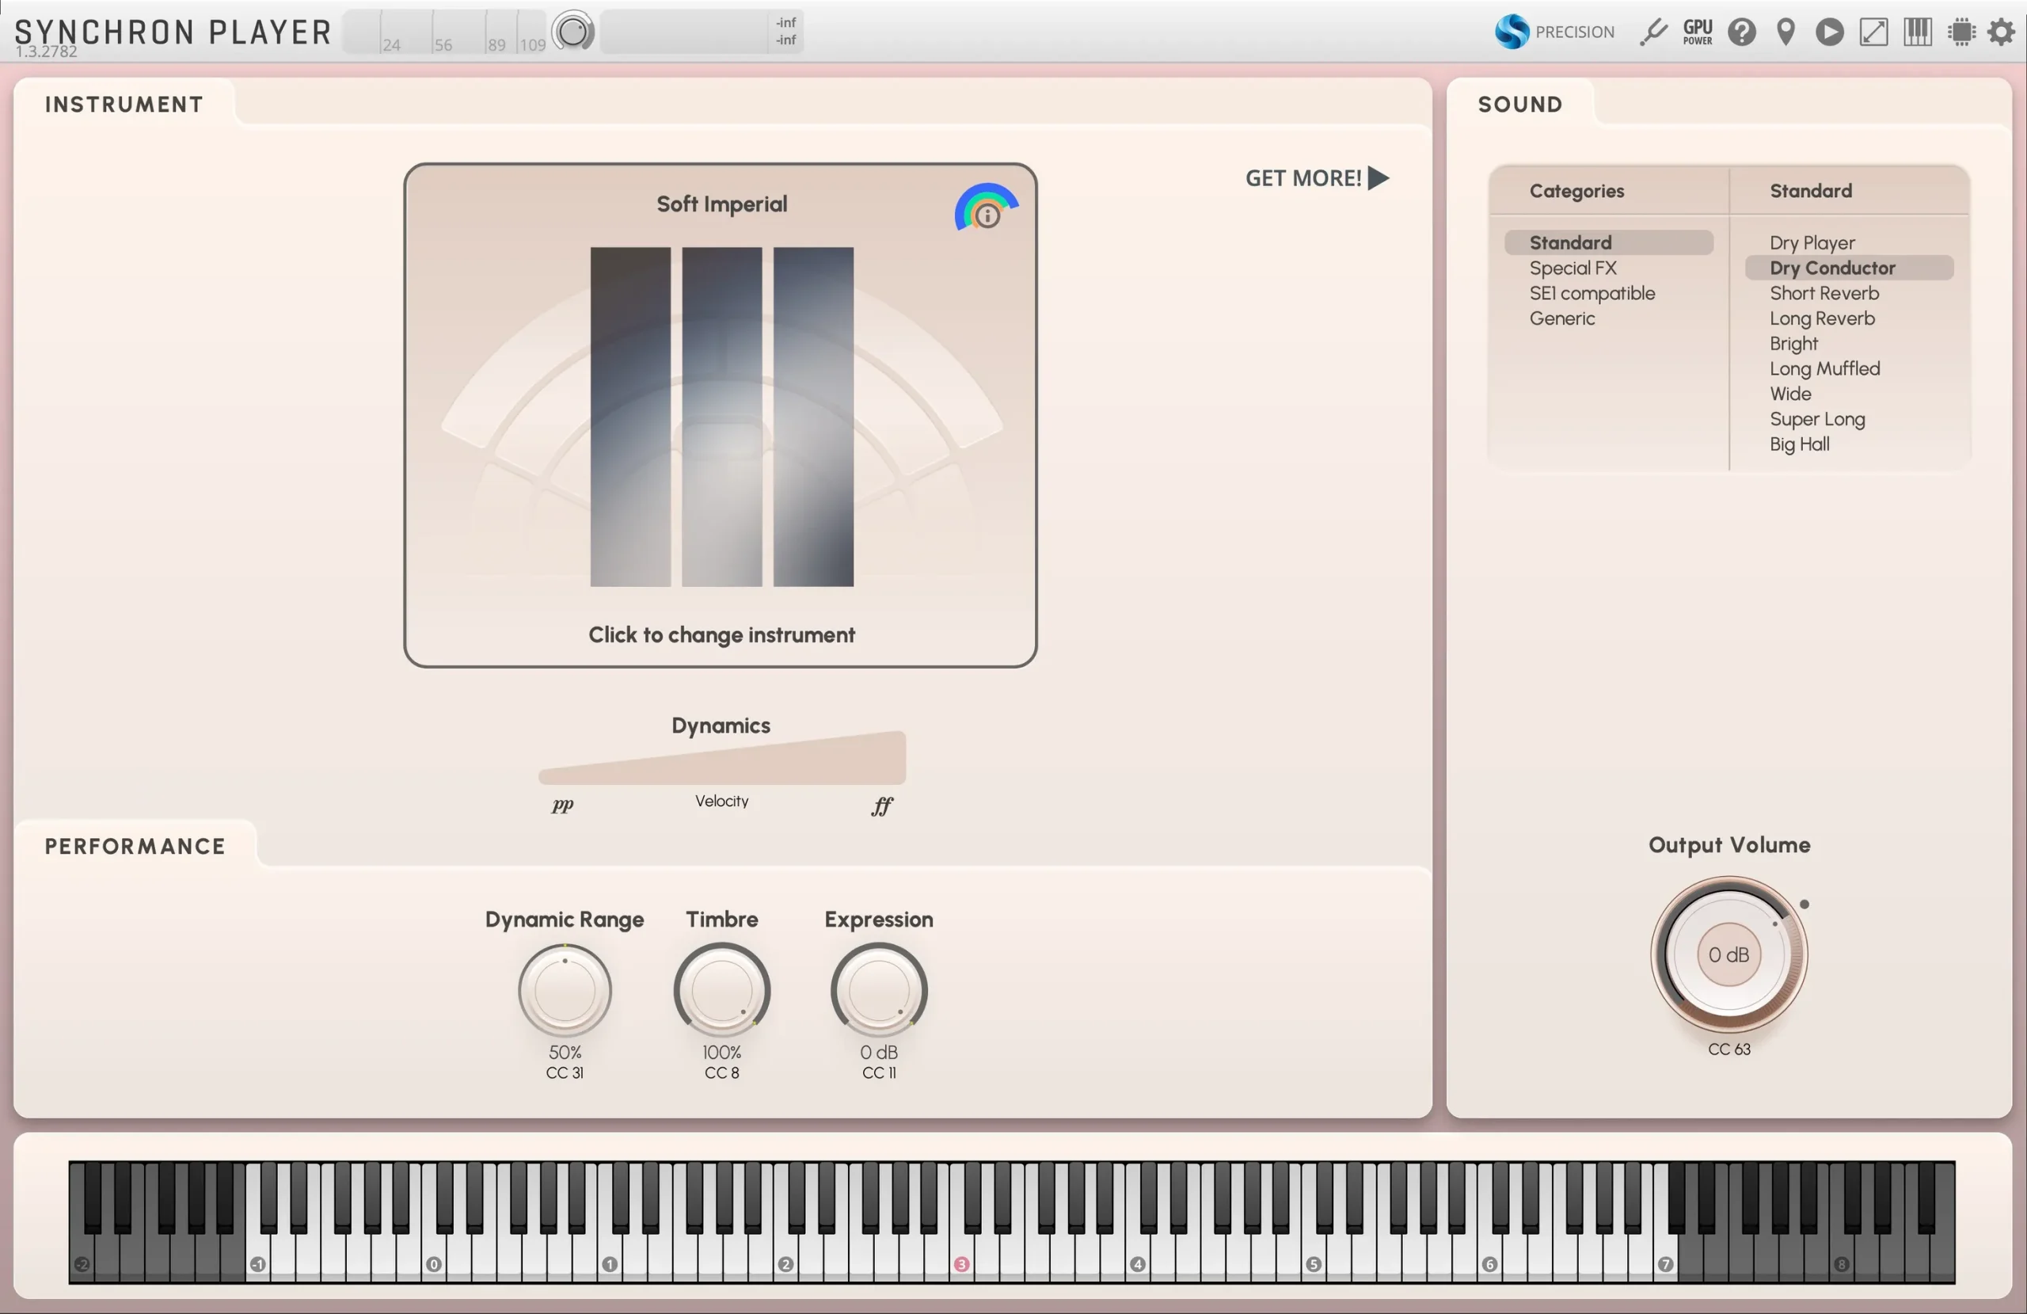
Task: Choose Big Hall preset
Action: tap(1799, 444)
